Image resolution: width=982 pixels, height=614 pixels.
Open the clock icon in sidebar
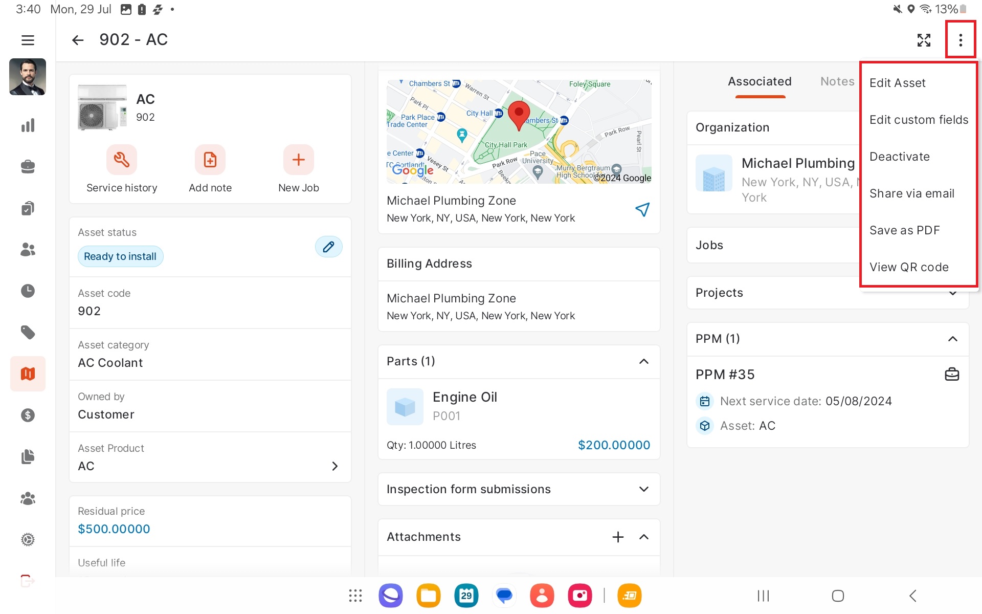click(28, 291)
